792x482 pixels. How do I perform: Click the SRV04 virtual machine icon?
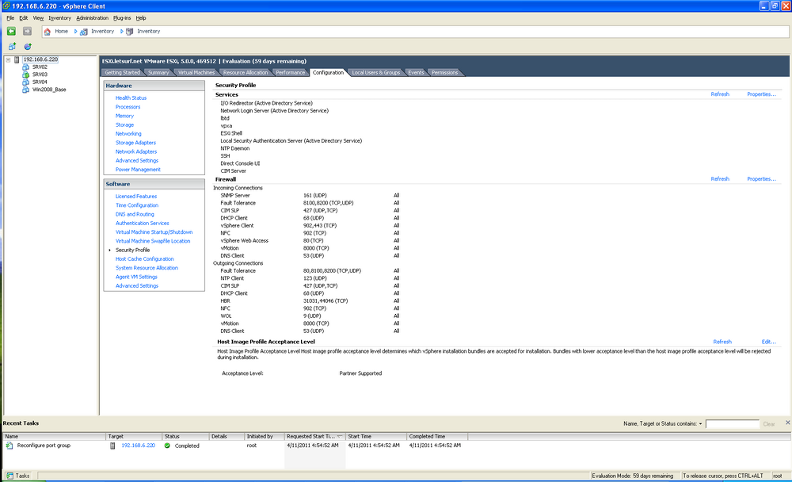tap(26, 82)
